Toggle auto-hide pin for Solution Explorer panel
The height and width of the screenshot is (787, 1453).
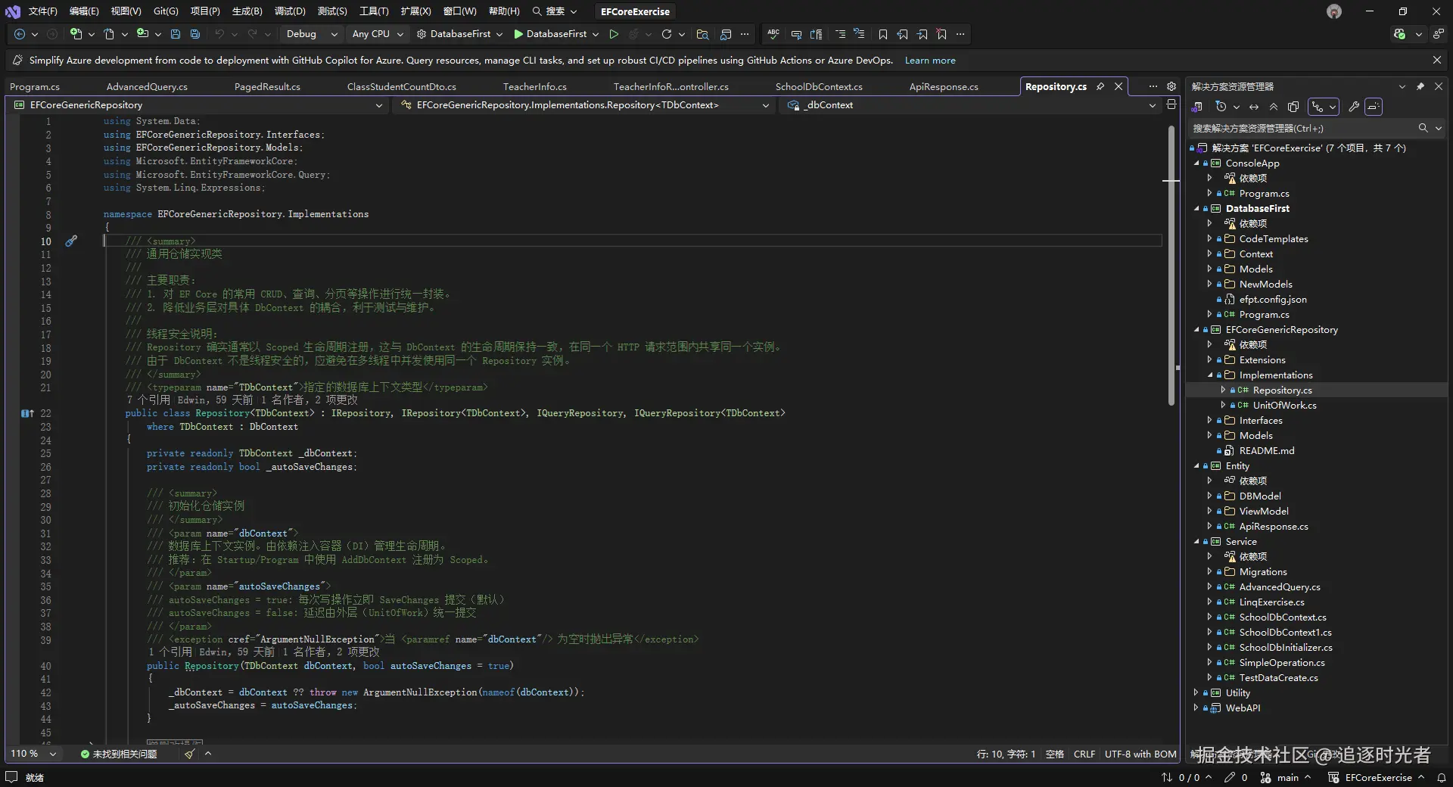(x=1420, y=86)
